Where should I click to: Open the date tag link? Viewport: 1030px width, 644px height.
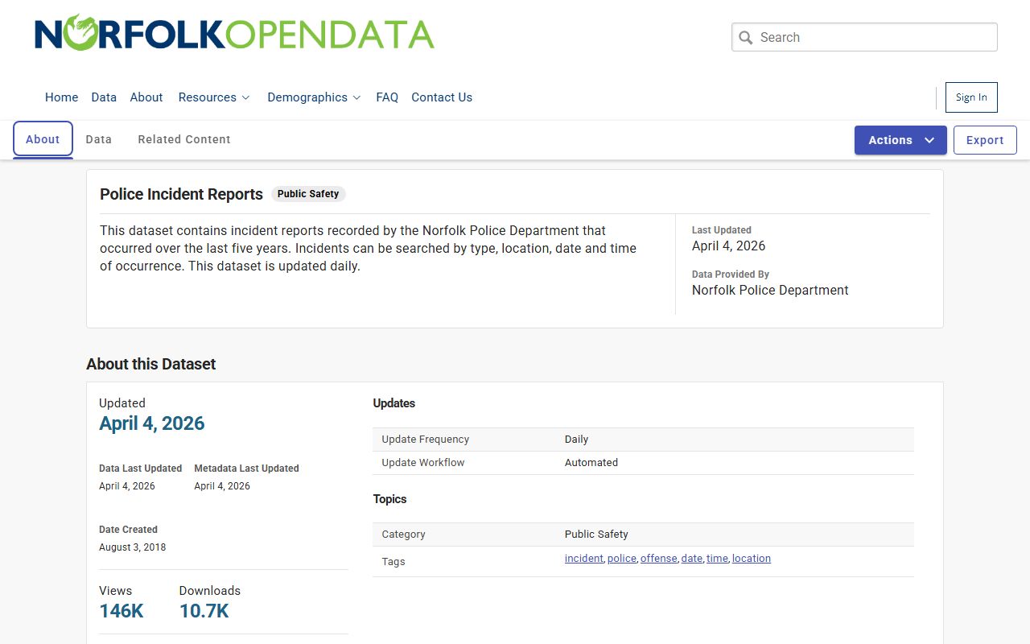[x=691, y=559]
